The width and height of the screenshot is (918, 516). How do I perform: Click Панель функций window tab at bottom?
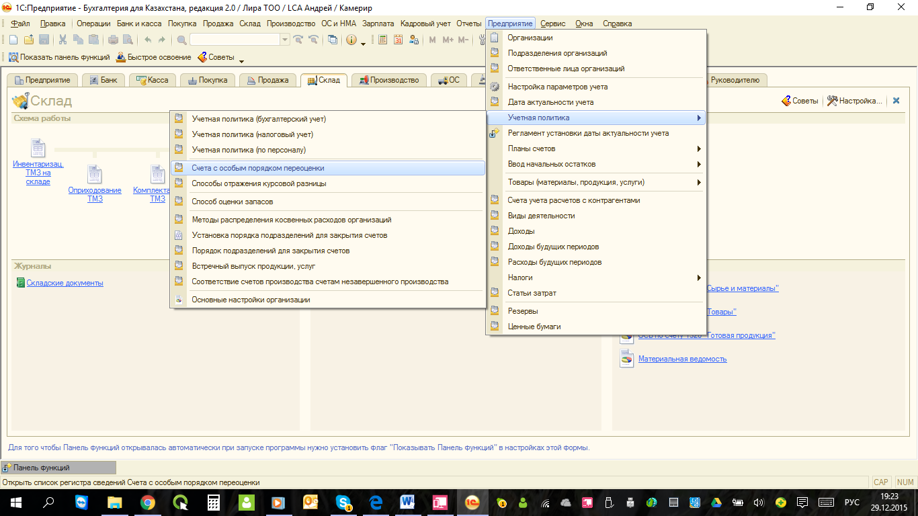click(58, 468)
